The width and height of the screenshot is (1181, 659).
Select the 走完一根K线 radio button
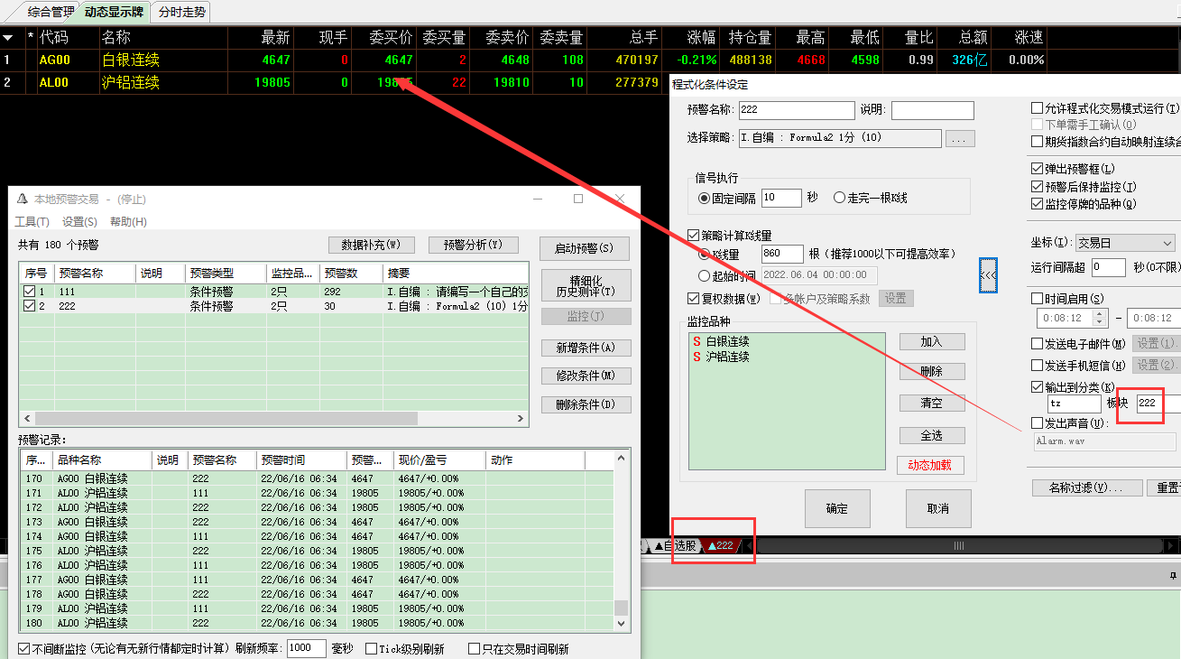839,198
